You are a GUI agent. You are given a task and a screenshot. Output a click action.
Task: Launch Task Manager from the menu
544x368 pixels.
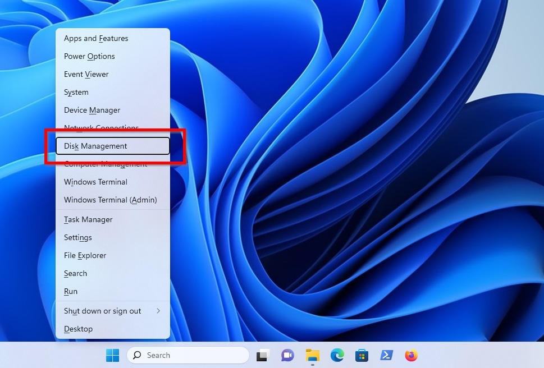point(88,219)
